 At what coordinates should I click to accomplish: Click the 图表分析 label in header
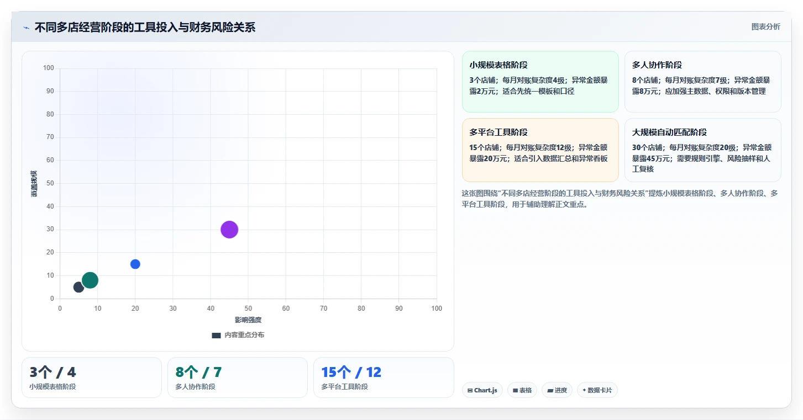[765, 26]
